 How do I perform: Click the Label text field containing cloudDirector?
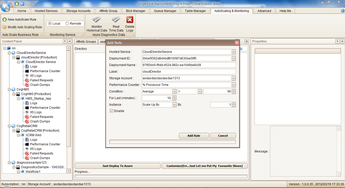[189, 72]
